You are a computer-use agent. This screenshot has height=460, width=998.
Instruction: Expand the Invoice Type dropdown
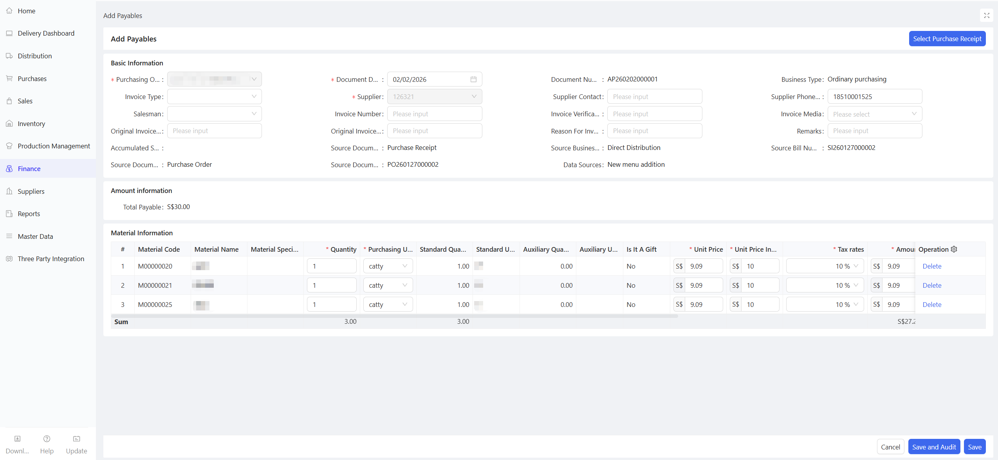tap(214, 97)
